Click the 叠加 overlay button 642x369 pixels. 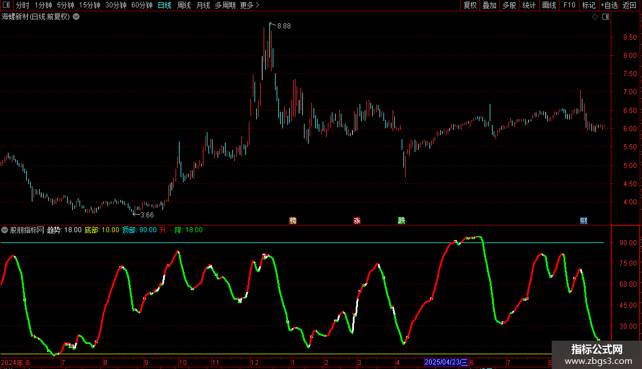click(490, 5)
